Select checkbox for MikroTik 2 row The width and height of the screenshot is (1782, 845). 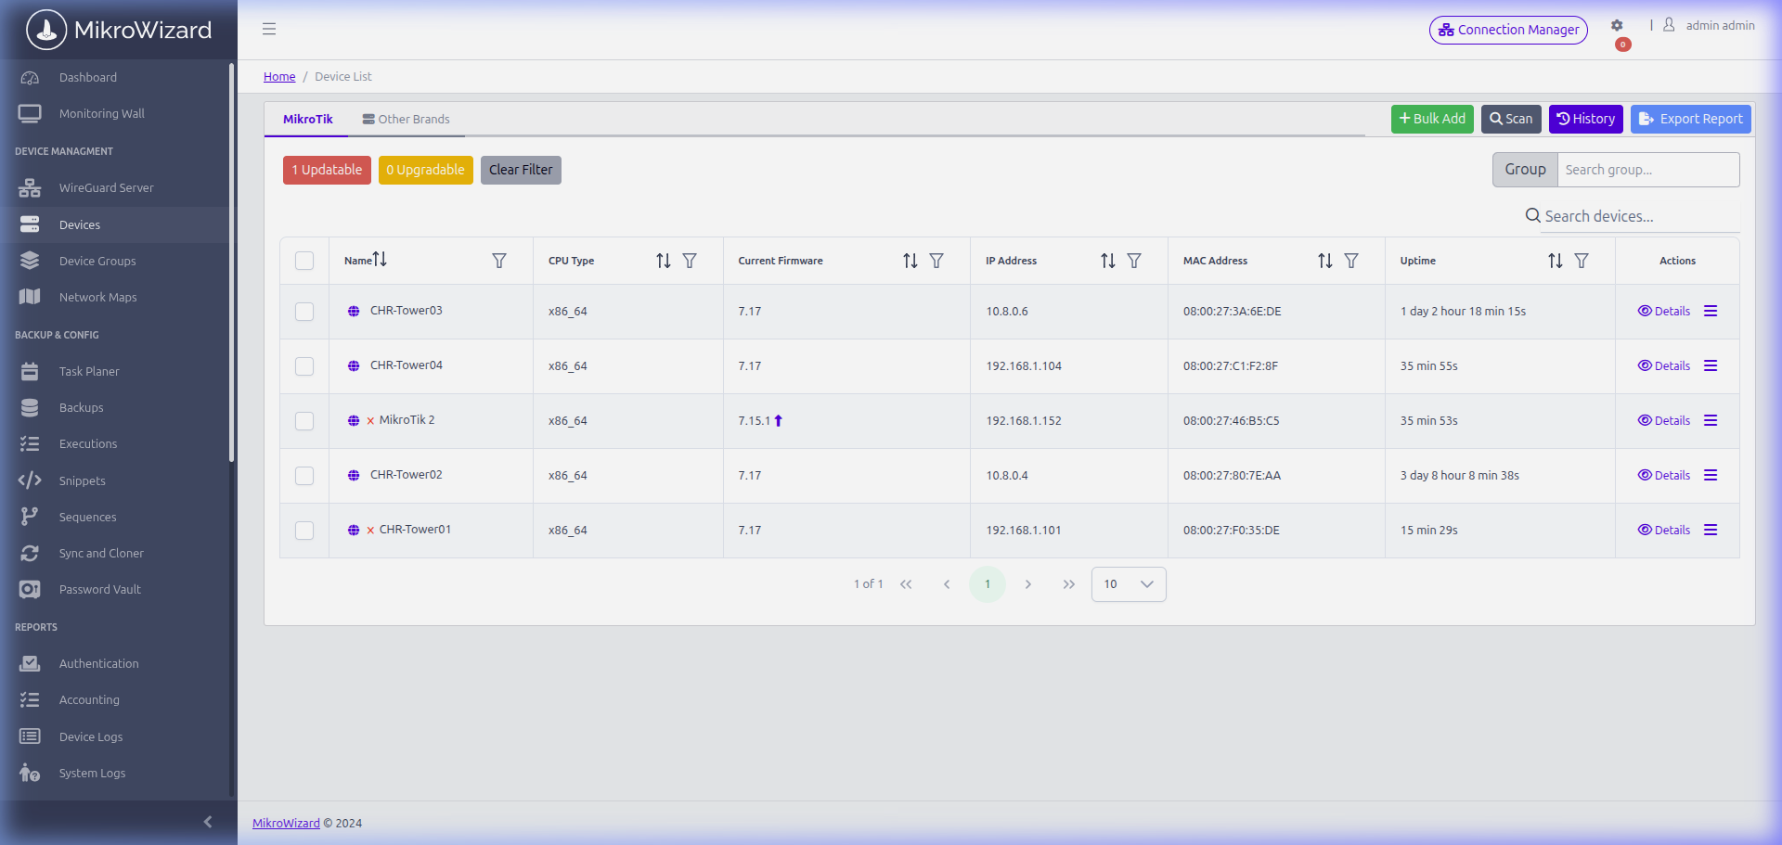[304, 421]
